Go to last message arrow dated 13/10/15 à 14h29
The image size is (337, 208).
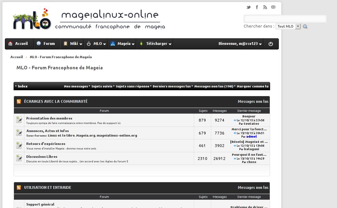(x=235, y=159)
